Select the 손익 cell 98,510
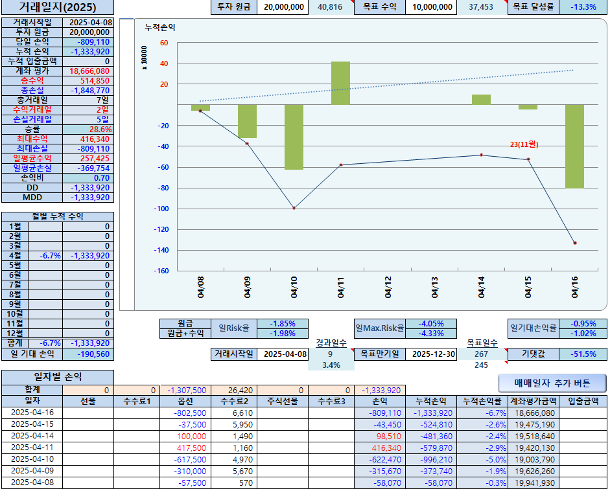This screenshot has width=610, height=489. 380,436
